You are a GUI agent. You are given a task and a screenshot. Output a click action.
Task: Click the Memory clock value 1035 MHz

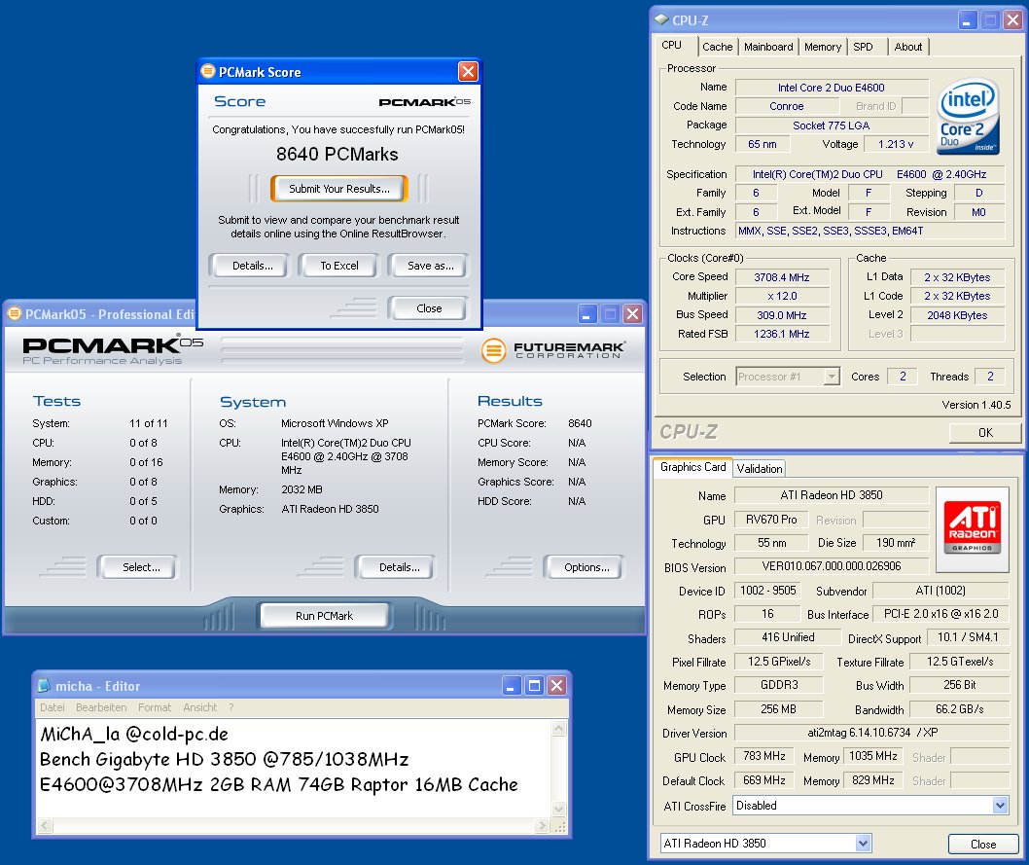(872, 756)
